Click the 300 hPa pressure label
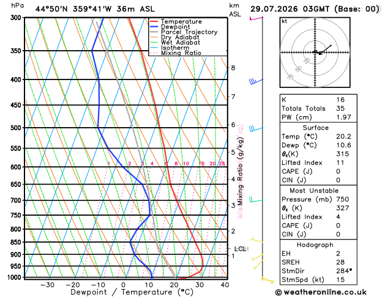Image resolution: width=385 pixels, height=297 pixels. (x=17, y=18)
